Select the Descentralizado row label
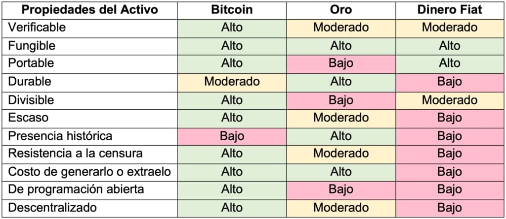The width and height of the screenshot is (506, 219). click(52, 208)
